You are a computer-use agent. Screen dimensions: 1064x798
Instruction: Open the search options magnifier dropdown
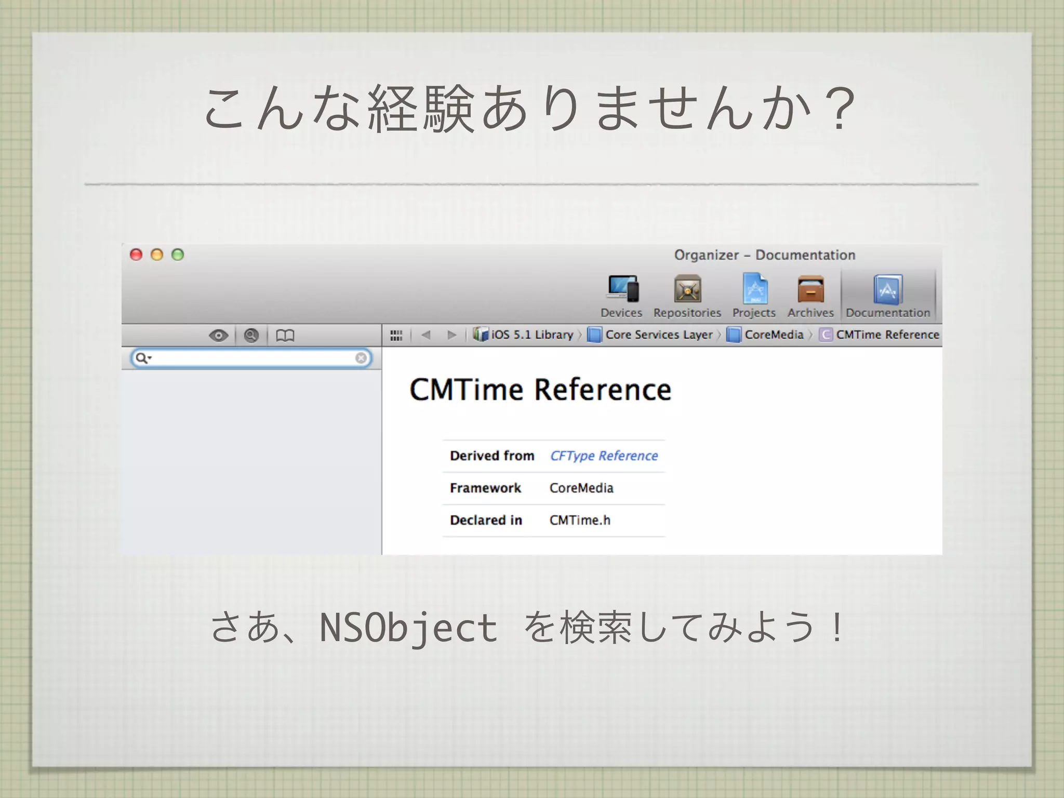coord(143,358)
